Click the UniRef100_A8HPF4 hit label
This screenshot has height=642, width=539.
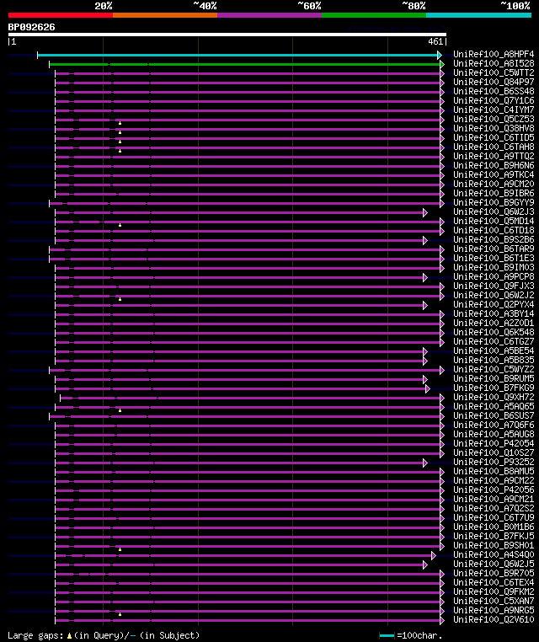click(494, 54)
